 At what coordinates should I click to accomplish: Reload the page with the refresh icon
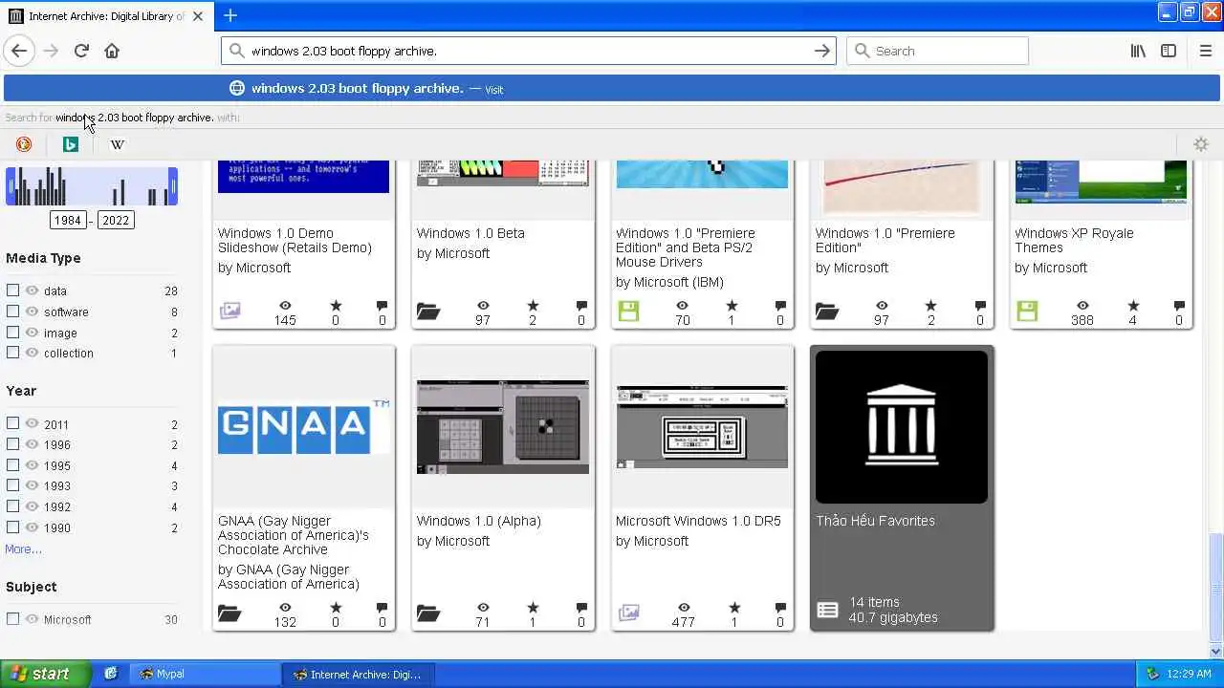click(81, 51)
